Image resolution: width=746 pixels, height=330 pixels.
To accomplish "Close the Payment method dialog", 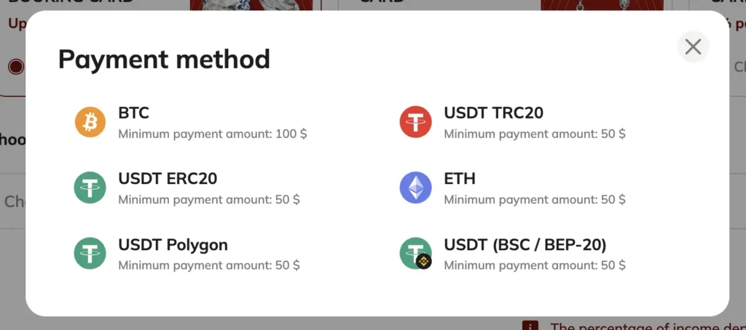I will click(x=693, y=47).
